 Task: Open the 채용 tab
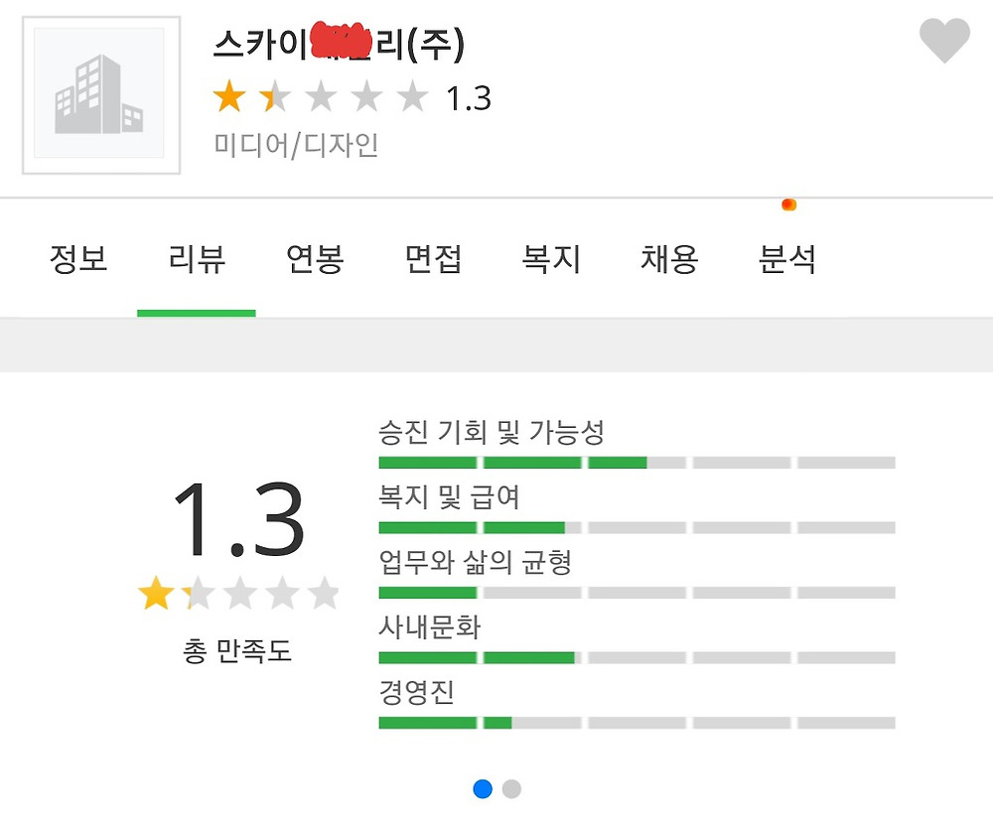click(669, 260)
